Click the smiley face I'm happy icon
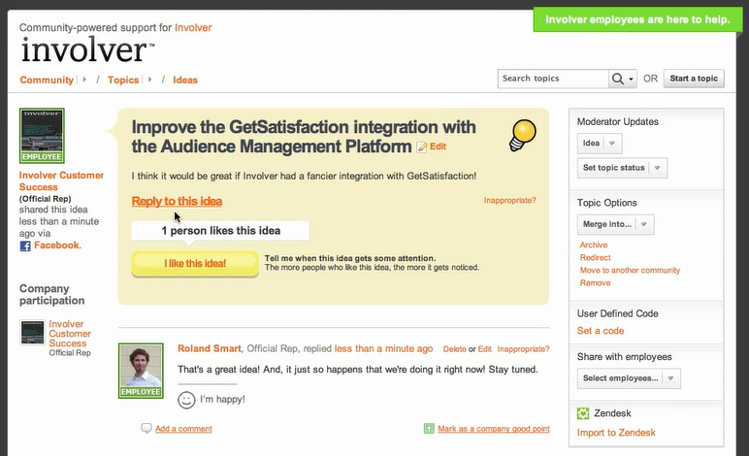The width and height of the screenshot is (749, 456). [186, 400]
